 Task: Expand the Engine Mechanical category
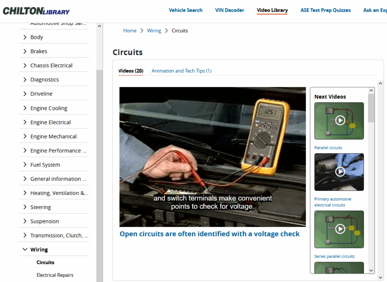click(x=25, y=136)
